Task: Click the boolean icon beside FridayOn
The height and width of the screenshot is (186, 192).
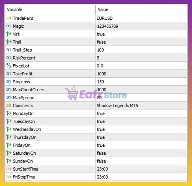Action: [9, 145]
